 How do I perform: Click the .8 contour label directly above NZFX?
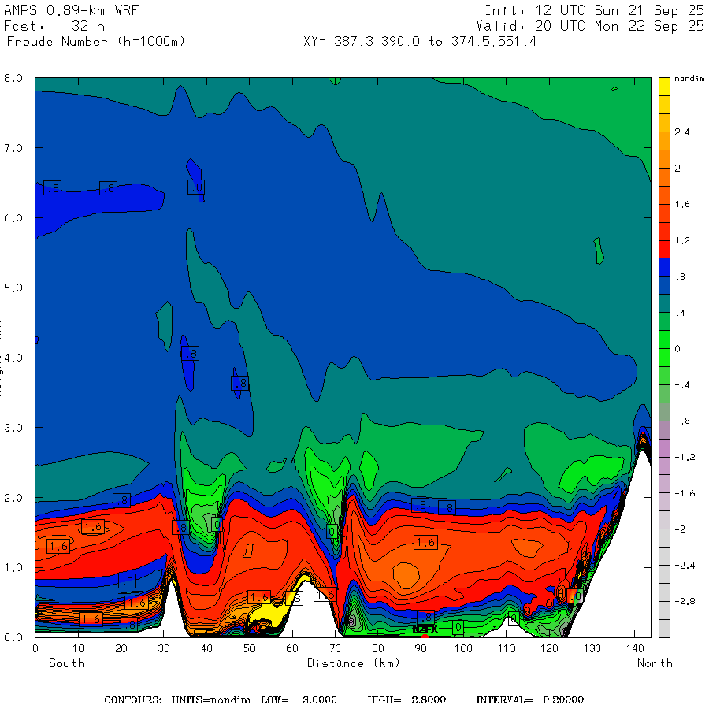pos(425,617)
